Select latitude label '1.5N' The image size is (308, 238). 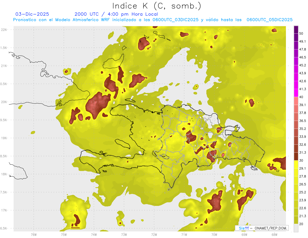point(4,48)
